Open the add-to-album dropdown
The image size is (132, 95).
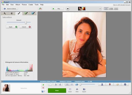point(43,91)
